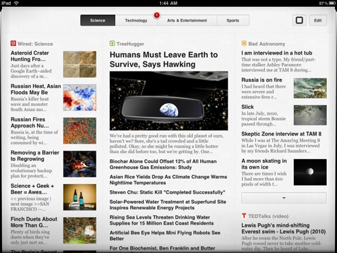Viewport: 337px width, 253px height.
Task: Open the Wired: Science feed title
Action: point(35,44)
